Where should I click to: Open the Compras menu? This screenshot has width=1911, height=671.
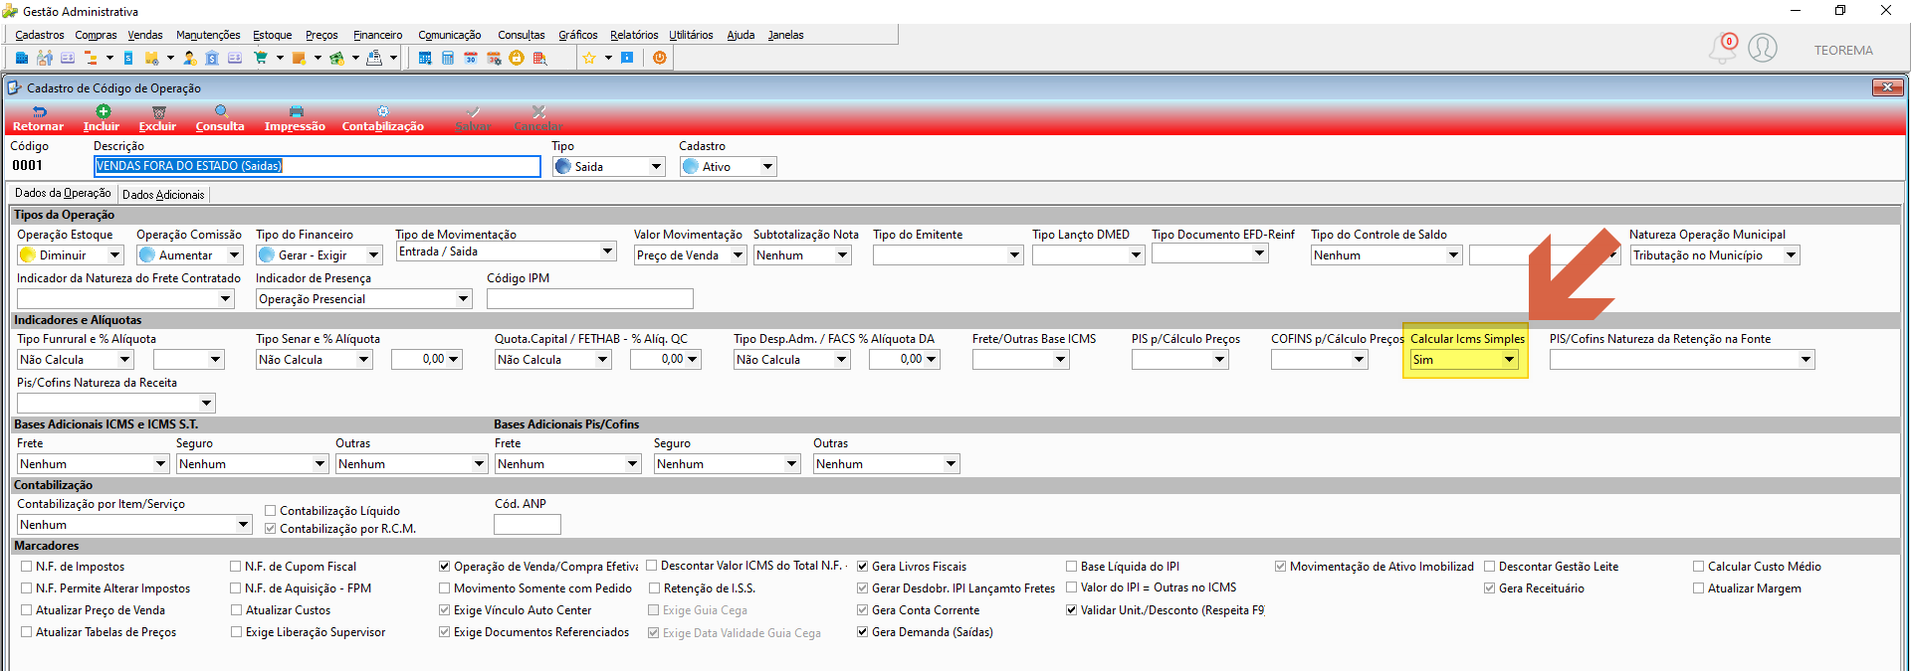(x=96, y=35)
